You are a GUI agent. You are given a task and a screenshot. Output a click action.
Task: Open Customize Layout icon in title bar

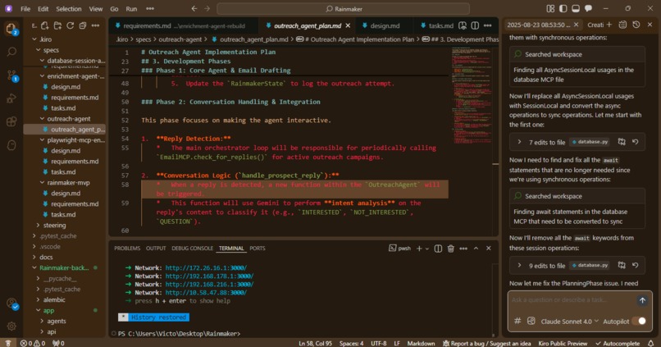point(550,8)
